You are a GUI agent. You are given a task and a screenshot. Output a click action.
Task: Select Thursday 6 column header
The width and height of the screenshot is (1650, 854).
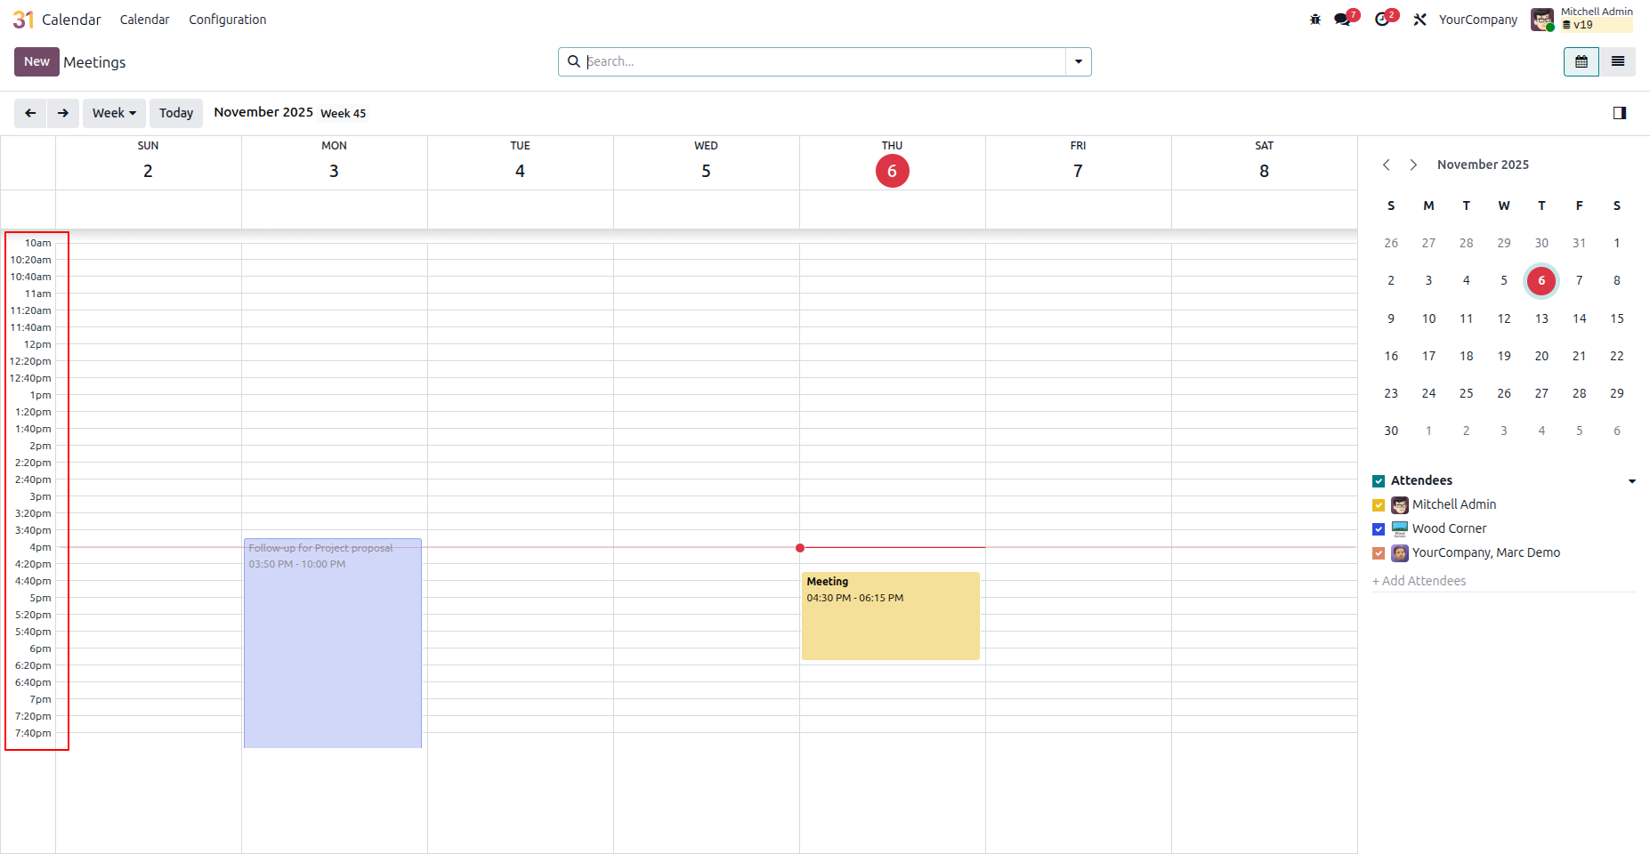point(892,163)
